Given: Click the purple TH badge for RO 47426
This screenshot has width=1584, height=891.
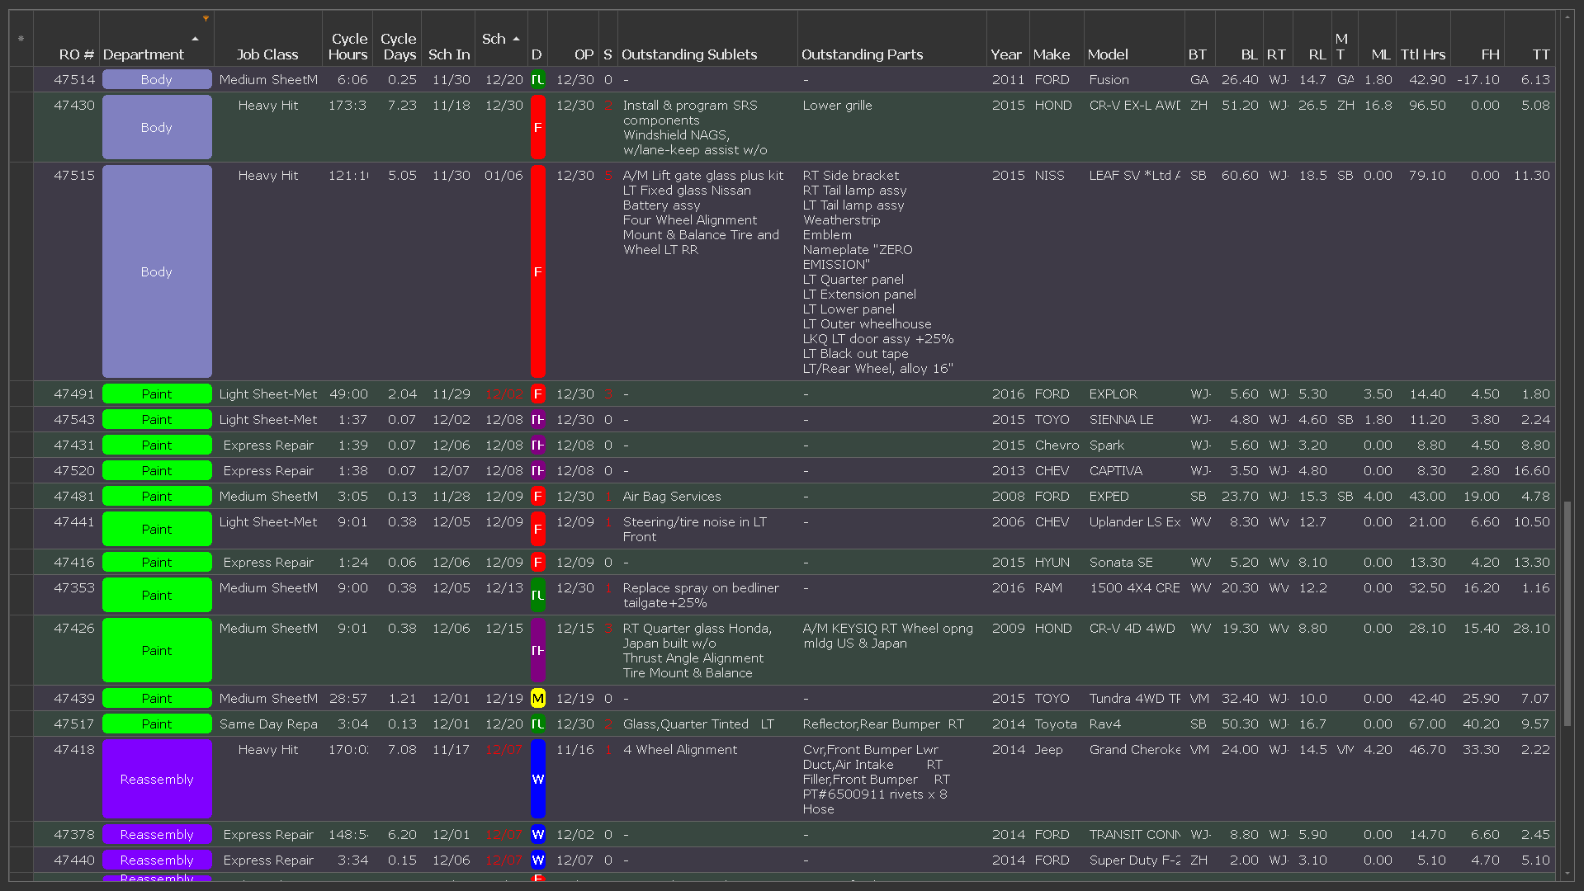Looking at the screenshot, I should [x=537, y=650].
